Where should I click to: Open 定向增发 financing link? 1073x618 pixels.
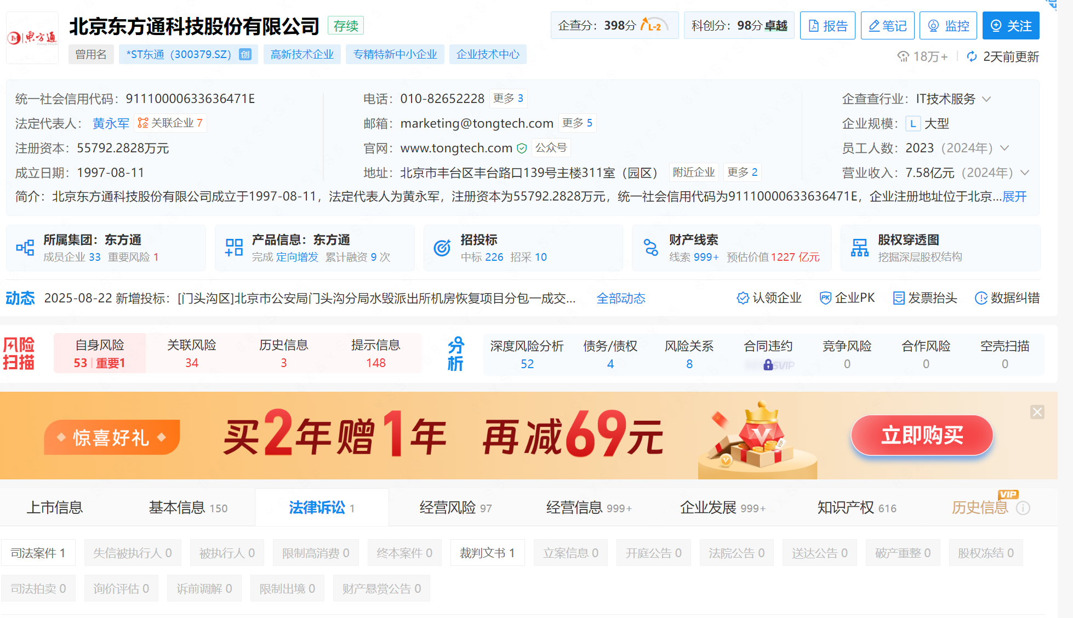pos(297,257)
